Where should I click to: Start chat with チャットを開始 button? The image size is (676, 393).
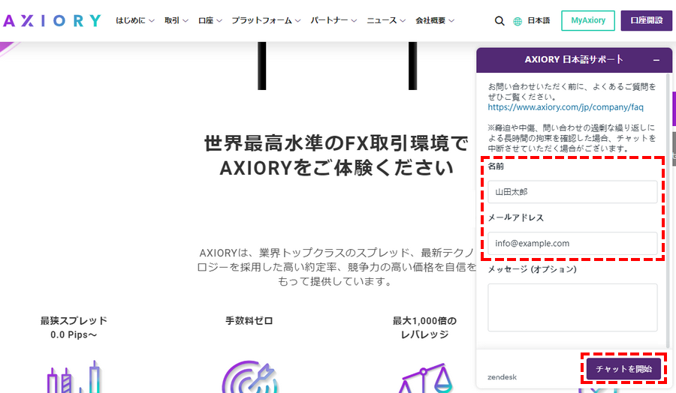tap(623, 369)
